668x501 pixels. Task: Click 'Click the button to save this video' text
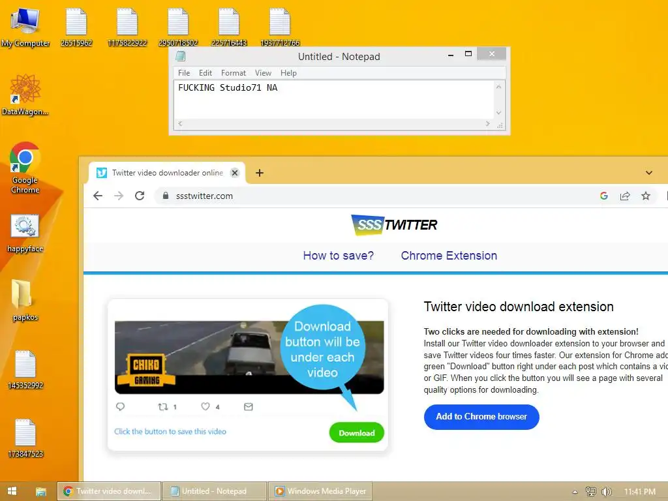click(x=170, y=432)
